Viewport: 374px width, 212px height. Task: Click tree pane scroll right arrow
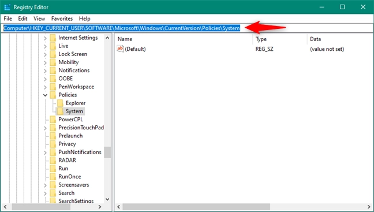coord(100,207)
